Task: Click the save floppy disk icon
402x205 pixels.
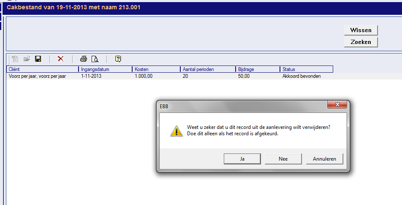Action: click(x=38, y=59)
